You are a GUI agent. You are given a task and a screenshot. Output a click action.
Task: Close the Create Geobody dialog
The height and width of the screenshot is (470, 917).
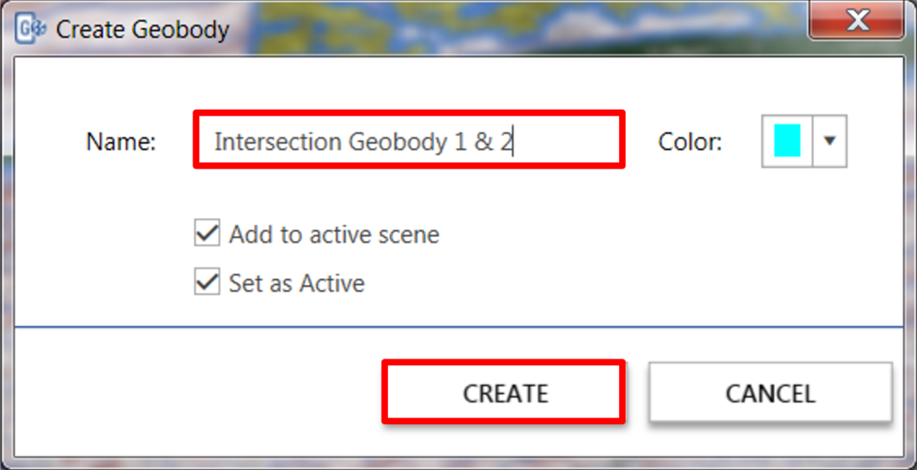(x=857, y=20)
